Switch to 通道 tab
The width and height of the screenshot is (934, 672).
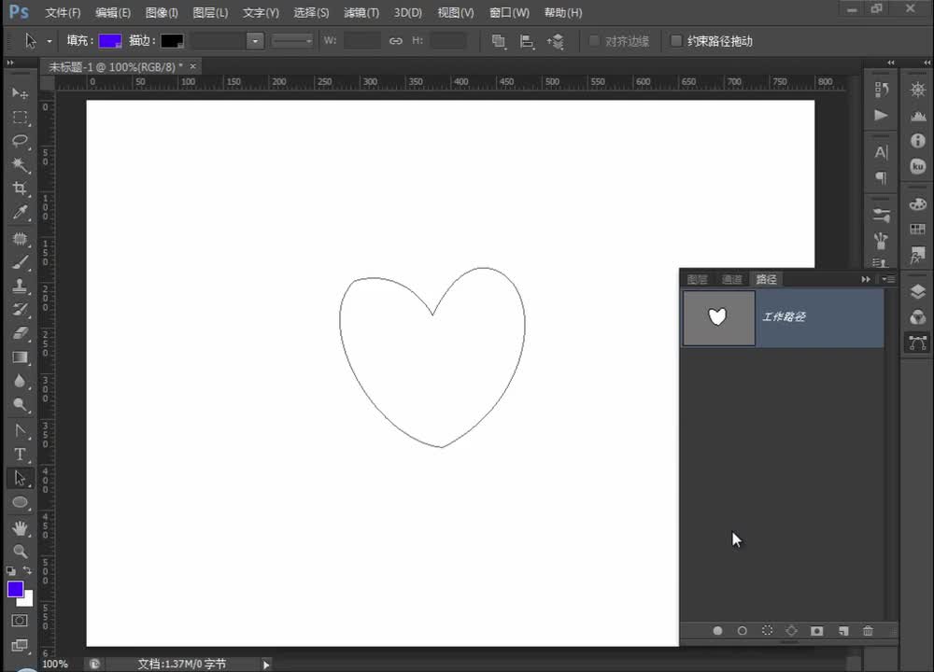(x=731, y=279)
